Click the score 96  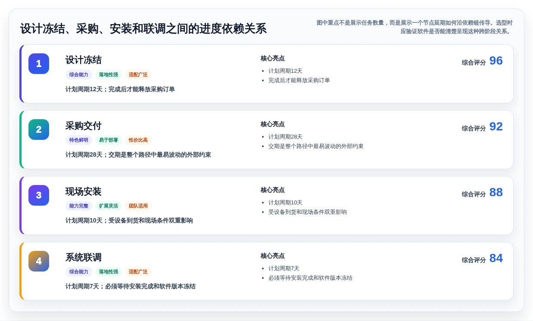[496, 61]
